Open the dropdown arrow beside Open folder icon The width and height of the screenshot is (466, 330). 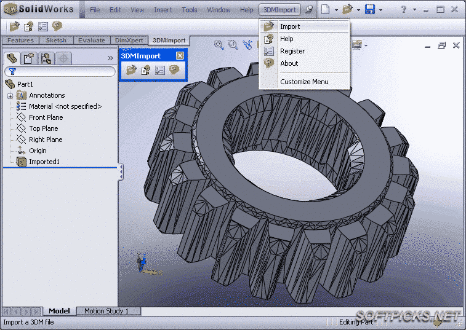click(358, 10)
